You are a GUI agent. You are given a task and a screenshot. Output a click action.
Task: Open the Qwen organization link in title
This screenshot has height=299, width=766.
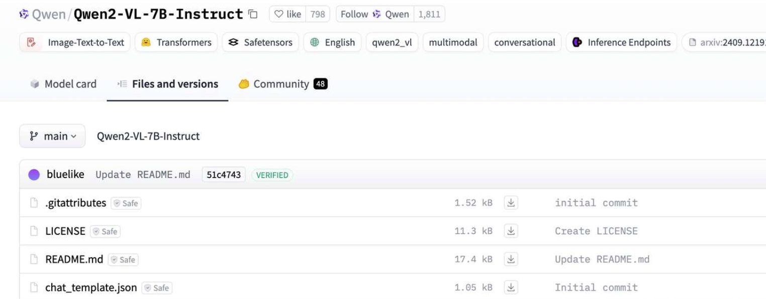49,14
